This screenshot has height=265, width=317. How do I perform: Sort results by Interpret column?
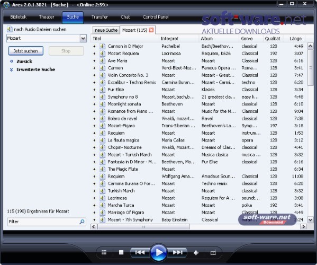coord(179,39)
